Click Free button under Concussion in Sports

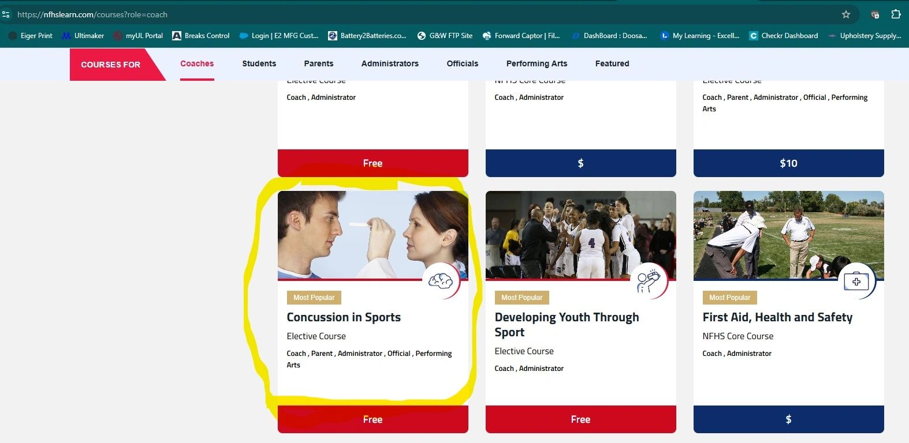pos(373,419)
